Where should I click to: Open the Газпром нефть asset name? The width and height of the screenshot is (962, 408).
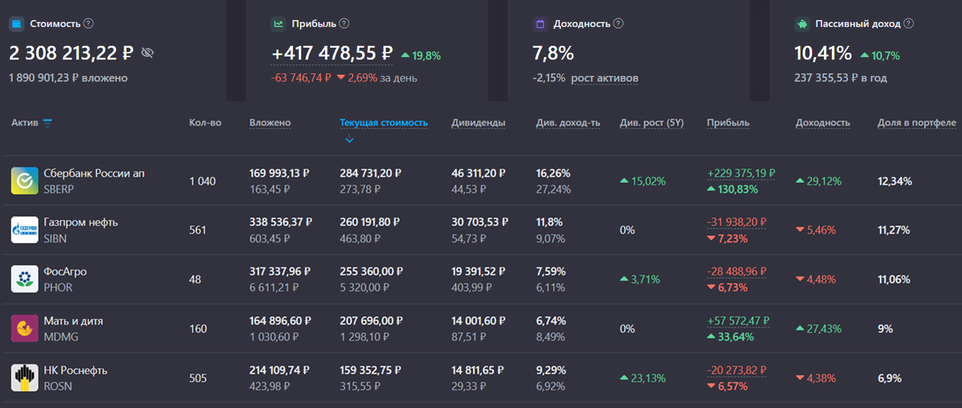click(81, 222)
